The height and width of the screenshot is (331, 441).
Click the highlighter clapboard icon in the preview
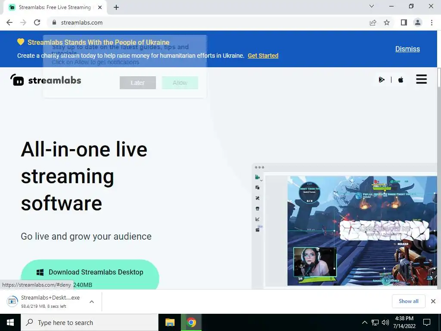click(x=258, y=230)
